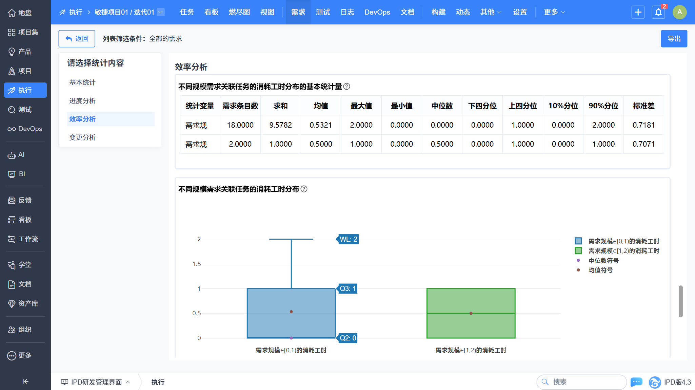This screenshot has height=390, width=695.
Task: Click the AI robot icon in sidebar
Action: (x=12, y=155)
